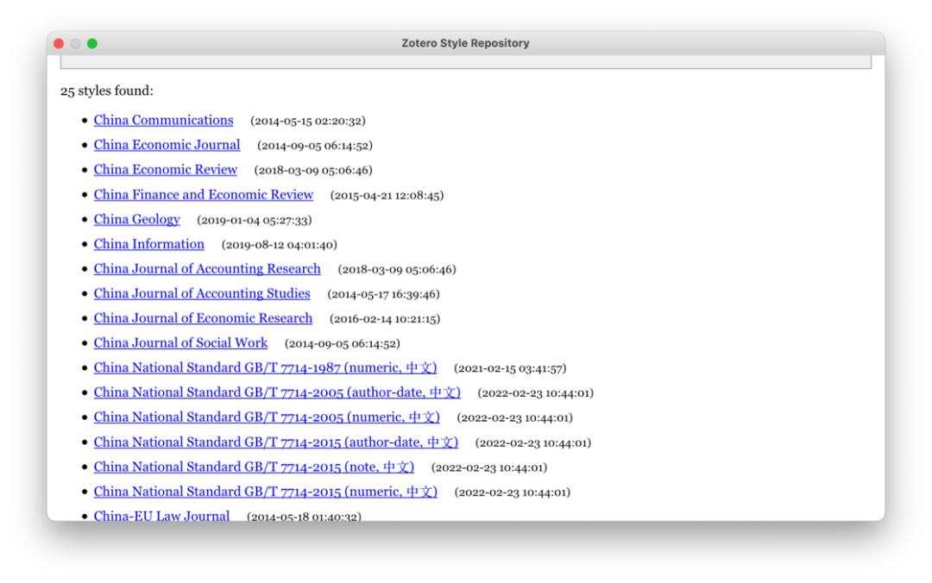Select GB/T 7714-2005 author-date style
Image resolution: width=932 pixels, height=583 pixels.
pos(277,392)
